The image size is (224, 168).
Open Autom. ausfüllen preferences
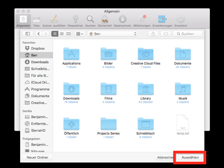(54, 21)
